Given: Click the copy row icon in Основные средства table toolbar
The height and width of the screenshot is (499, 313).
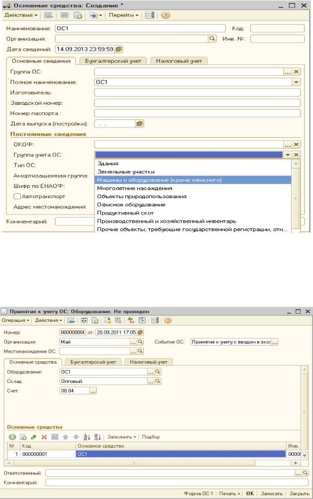Looking at the screenshot, I should [x=23, y=437].
